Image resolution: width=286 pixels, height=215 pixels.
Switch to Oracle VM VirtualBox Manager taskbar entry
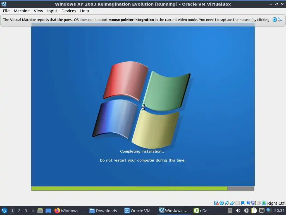[x=139, y=211]
